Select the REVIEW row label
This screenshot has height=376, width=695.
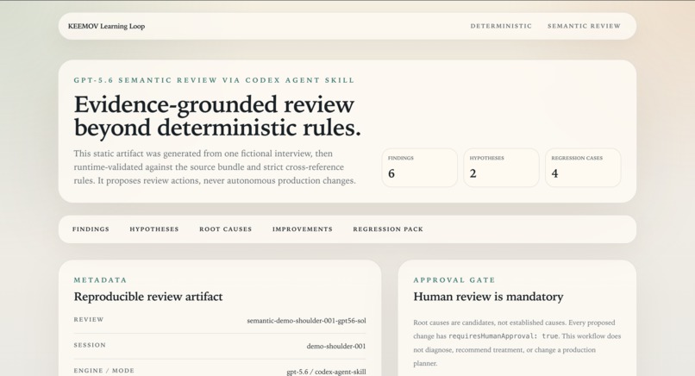coord(89,320)
